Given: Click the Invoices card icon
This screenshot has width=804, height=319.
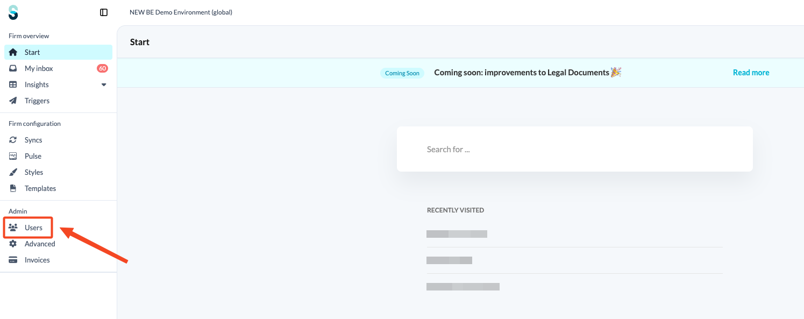Looking at the screenshot, I should point(13,260).
